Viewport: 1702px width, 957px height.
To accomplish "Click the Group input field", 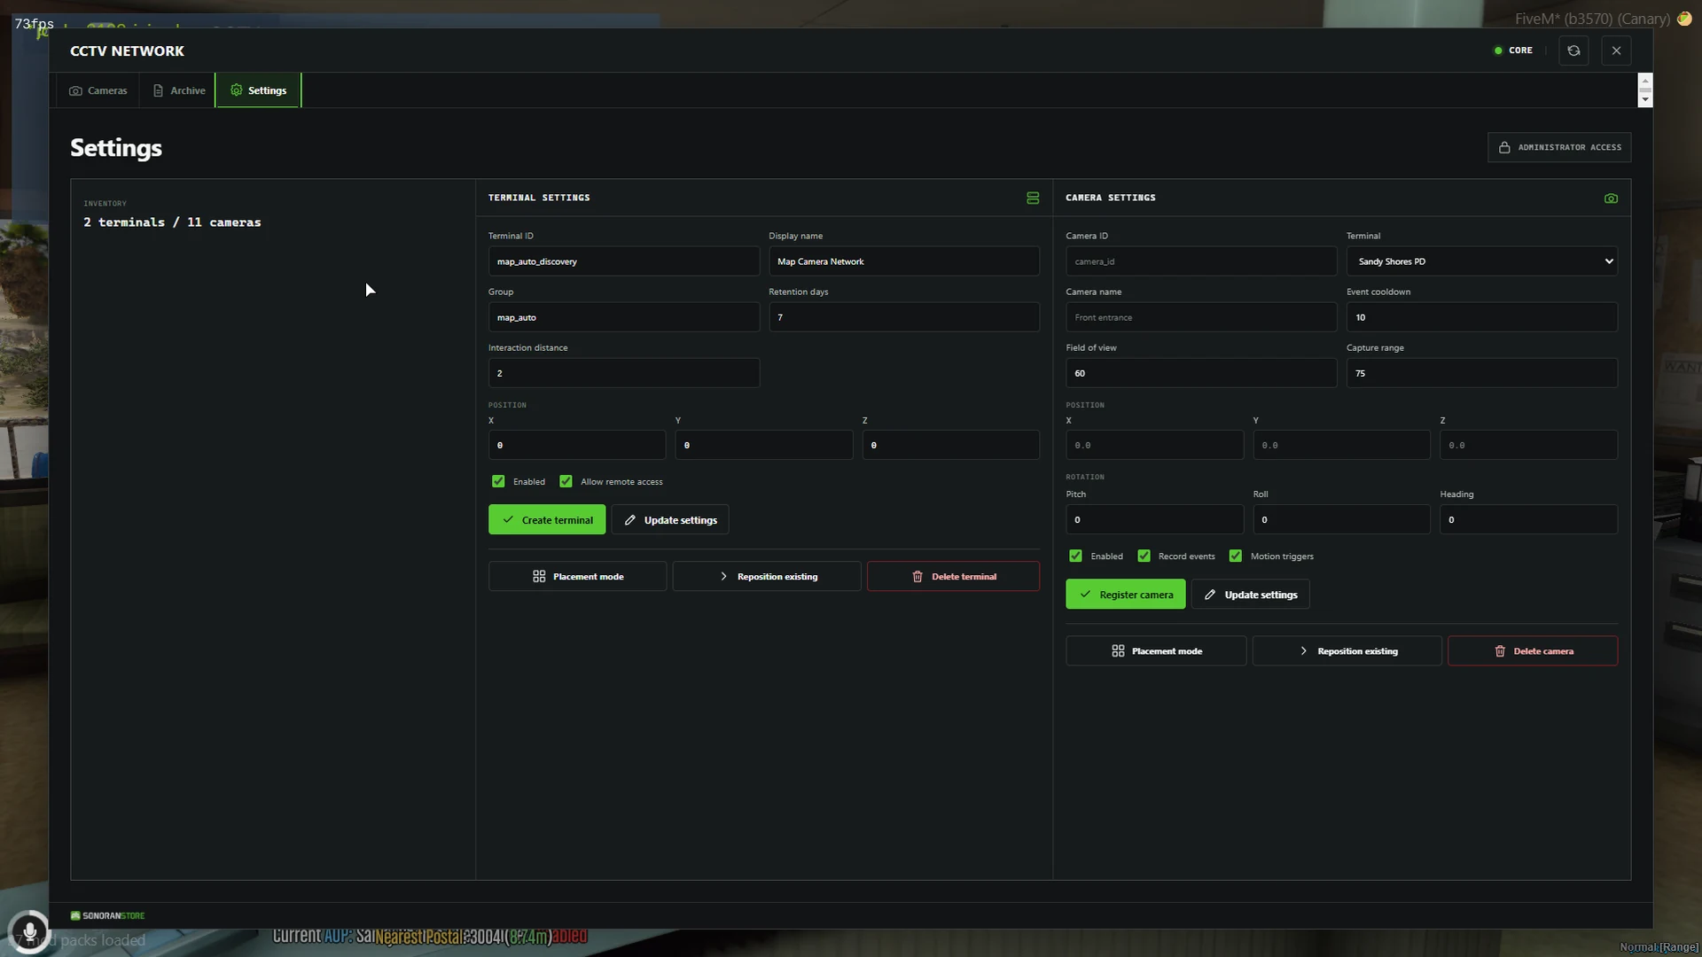I will coord(623,317).
